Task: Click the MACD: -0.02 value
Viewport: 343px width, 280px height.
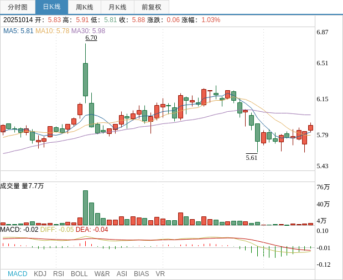Action: (x=19, y=230)
